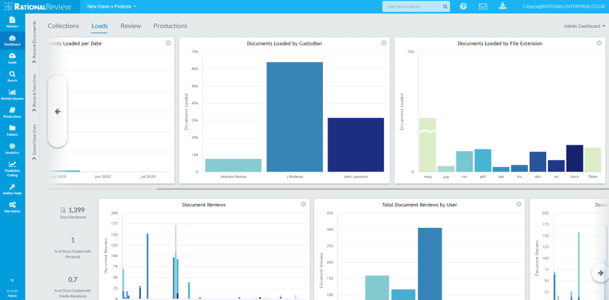The height and width of the screenshot is (300, 609).
Task: Open Analytics in the left sidebar
Action: [12, 148]
